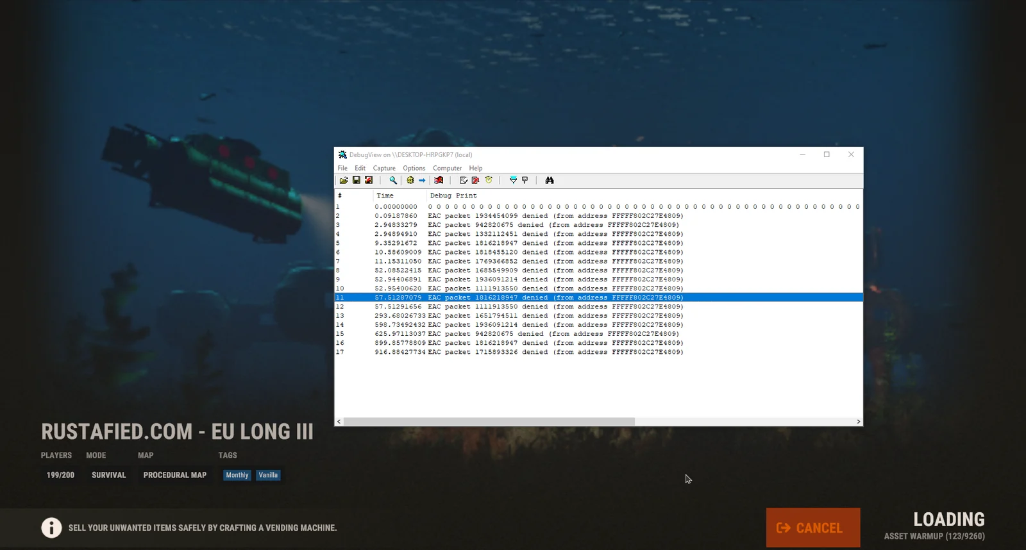The image size is (1026, 550).
Task: Cancel the Rust server loading
Action: (x=813, y=528)
